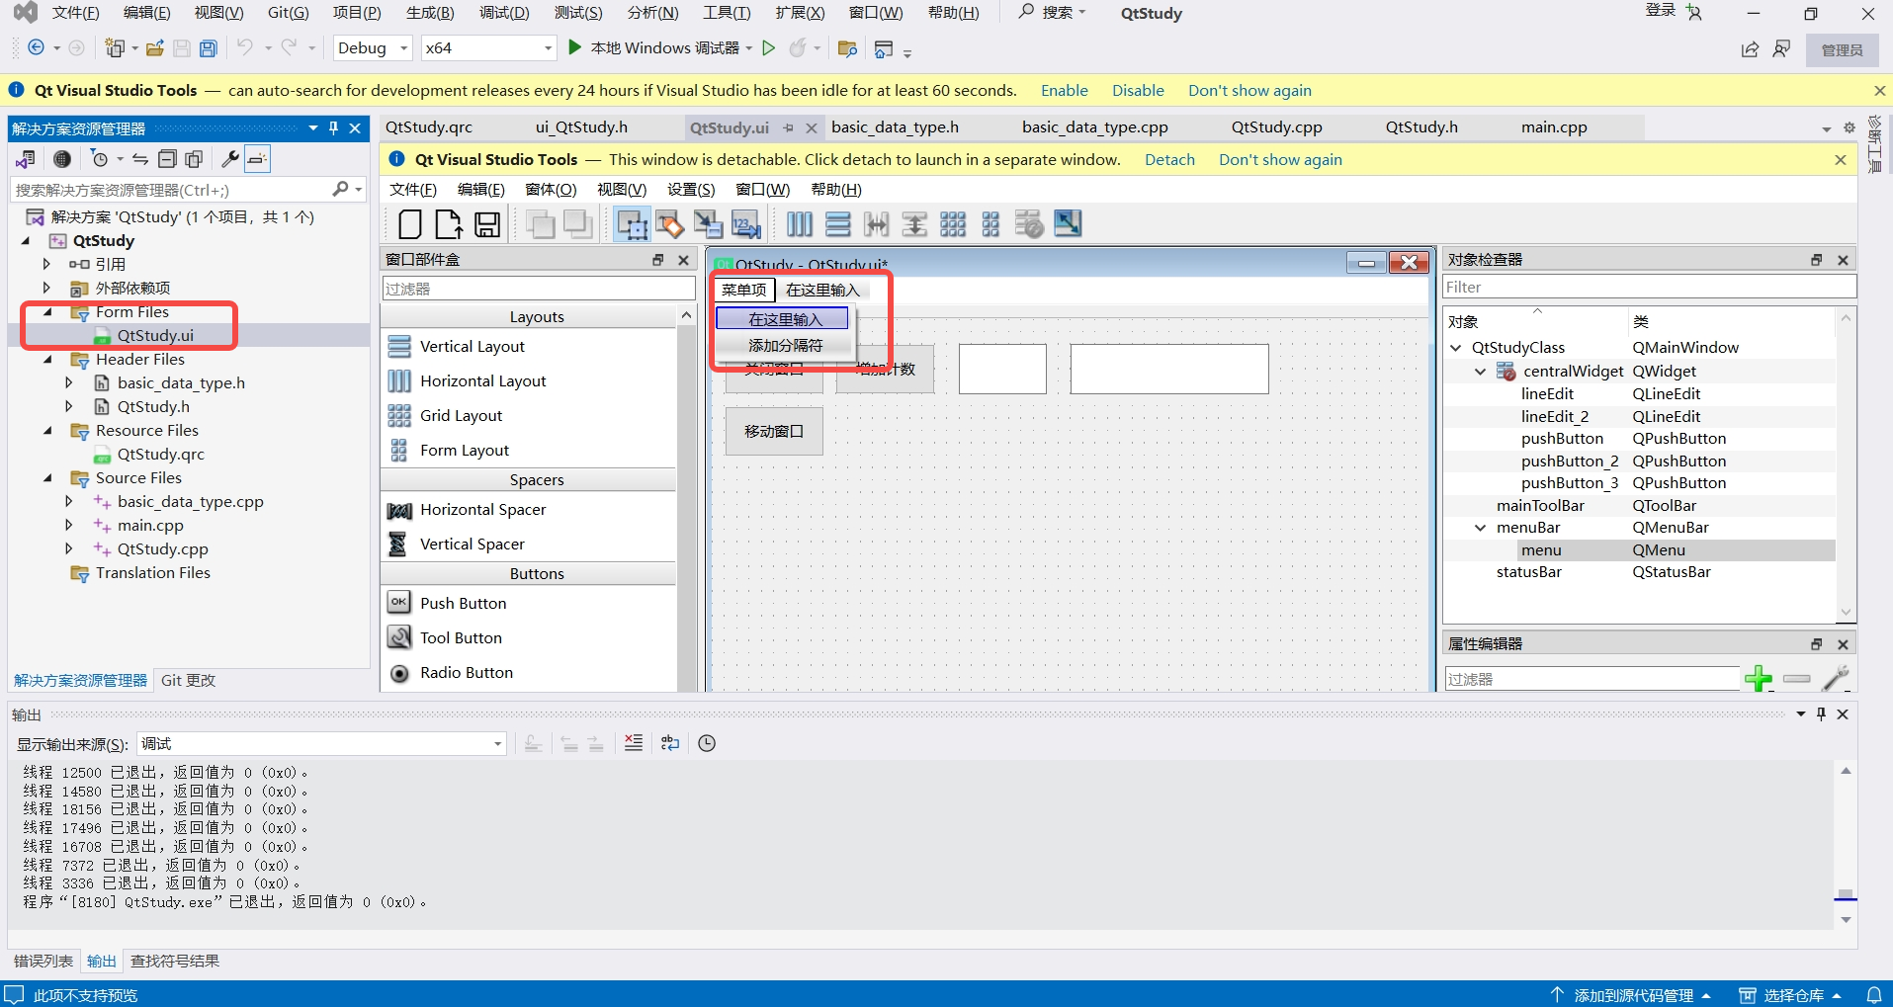This screenshot has width=1893, height=1007.
Task: Click the Widget Box 过滤器 filter field
Action: tap(539, 289)
